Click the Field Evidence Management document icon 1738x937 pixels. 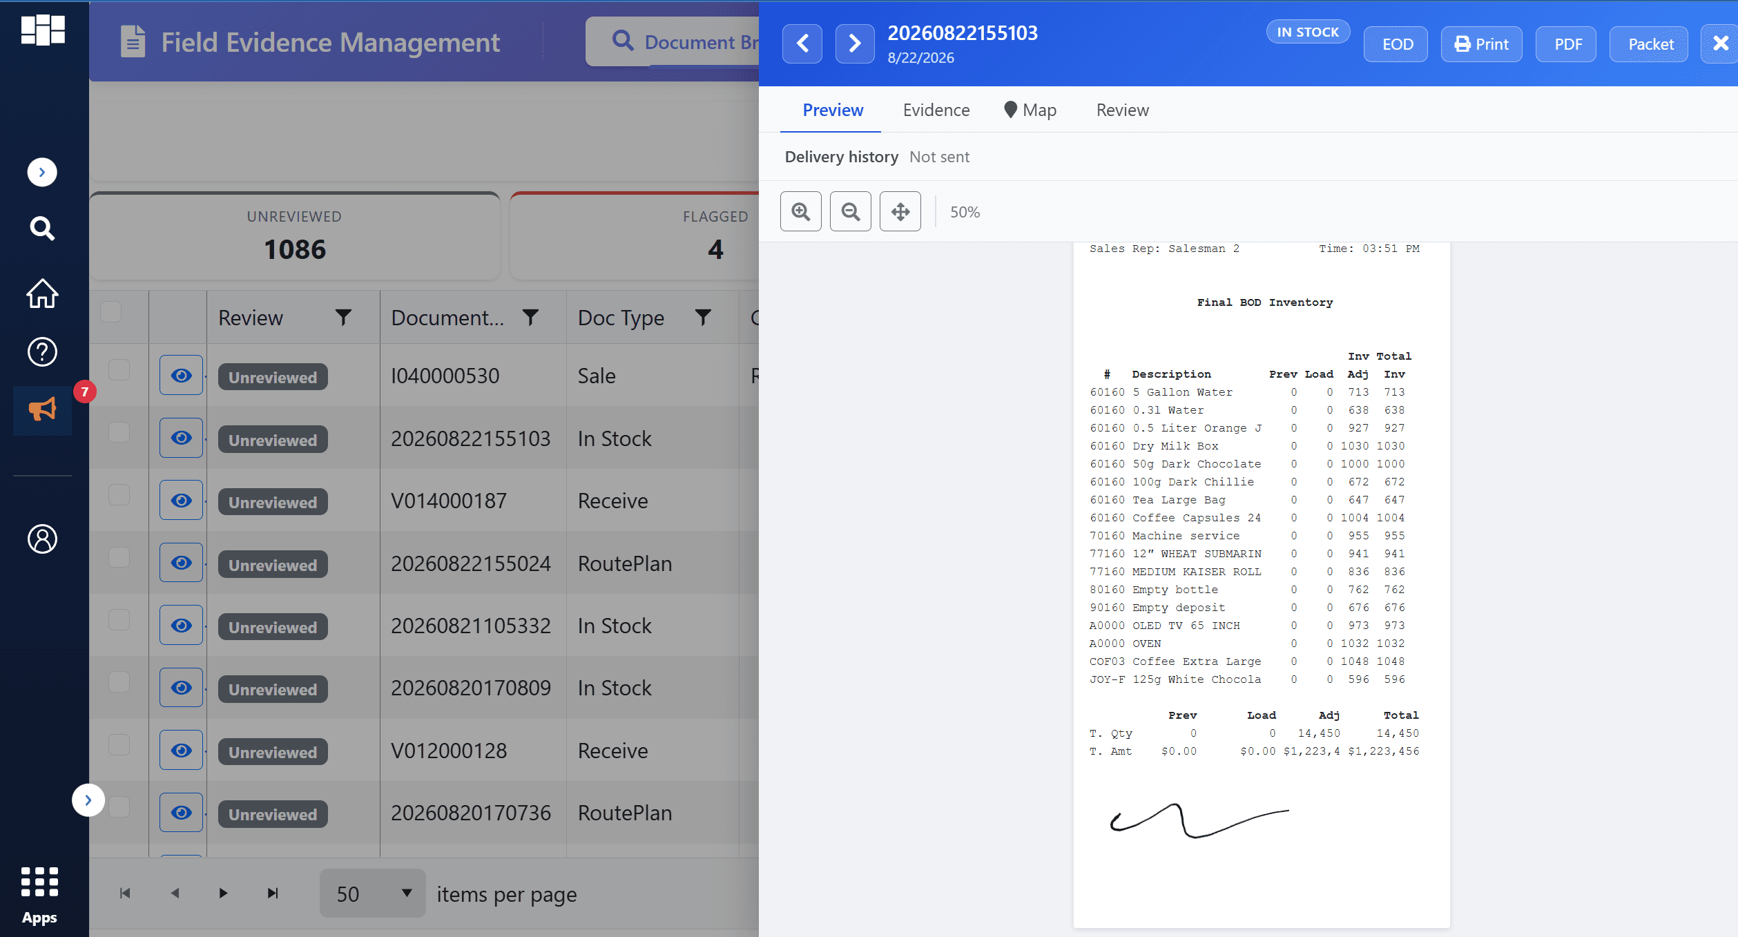click(132, 42)
